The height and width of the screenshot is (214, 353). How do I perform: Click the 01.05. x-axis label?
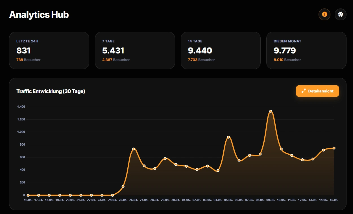pyautogui.click(x=186, y=200)
